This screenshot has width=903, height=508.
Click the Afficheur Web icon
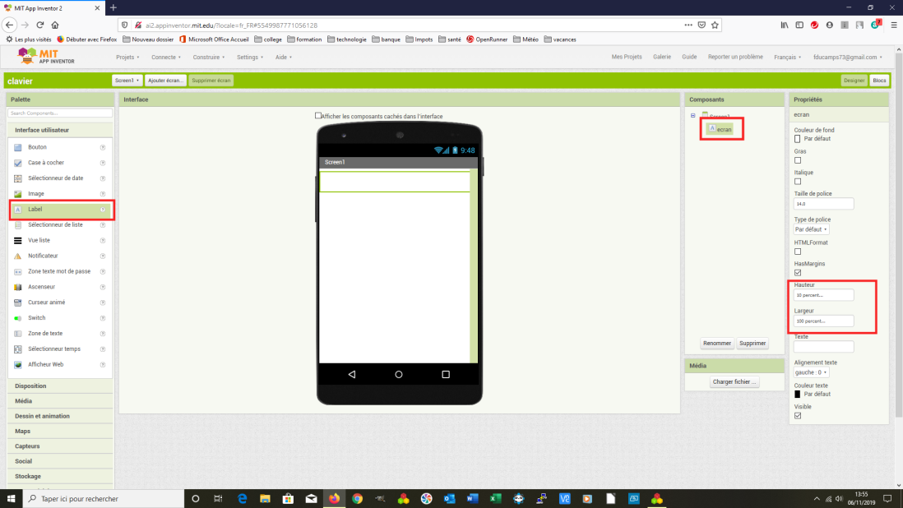pyautogui.click(x=18, y=364)
